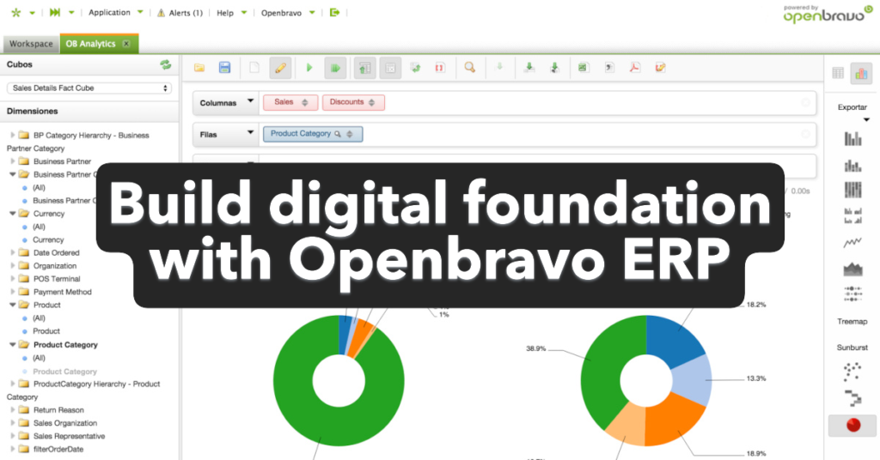Click the Sales measure pill
The height and width of the screenshot is (460, 880).
[284, 102]
